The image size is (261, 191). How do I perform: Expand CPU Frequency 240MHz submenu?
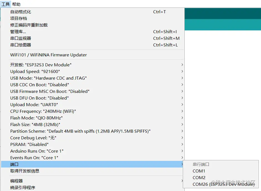(x=93, y=111)
